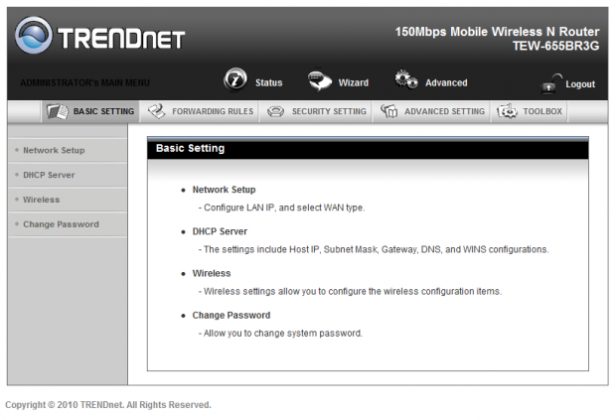Click the Advanced Setting icon
This screenshot has height=420, width=616.
point(388,111)
